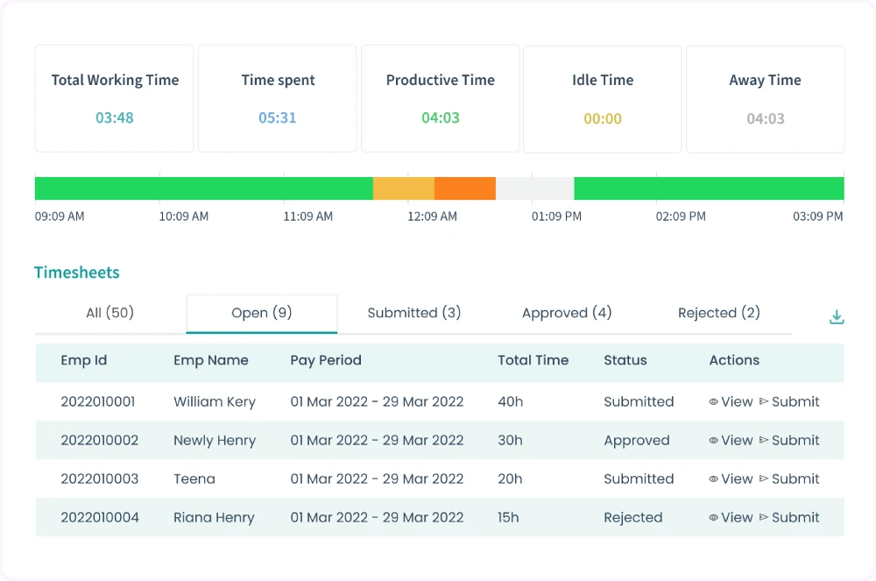Viewport: 876px width, 581px height.
Task: Click submit arrow icon for Teena
Action: click(764, 478)
